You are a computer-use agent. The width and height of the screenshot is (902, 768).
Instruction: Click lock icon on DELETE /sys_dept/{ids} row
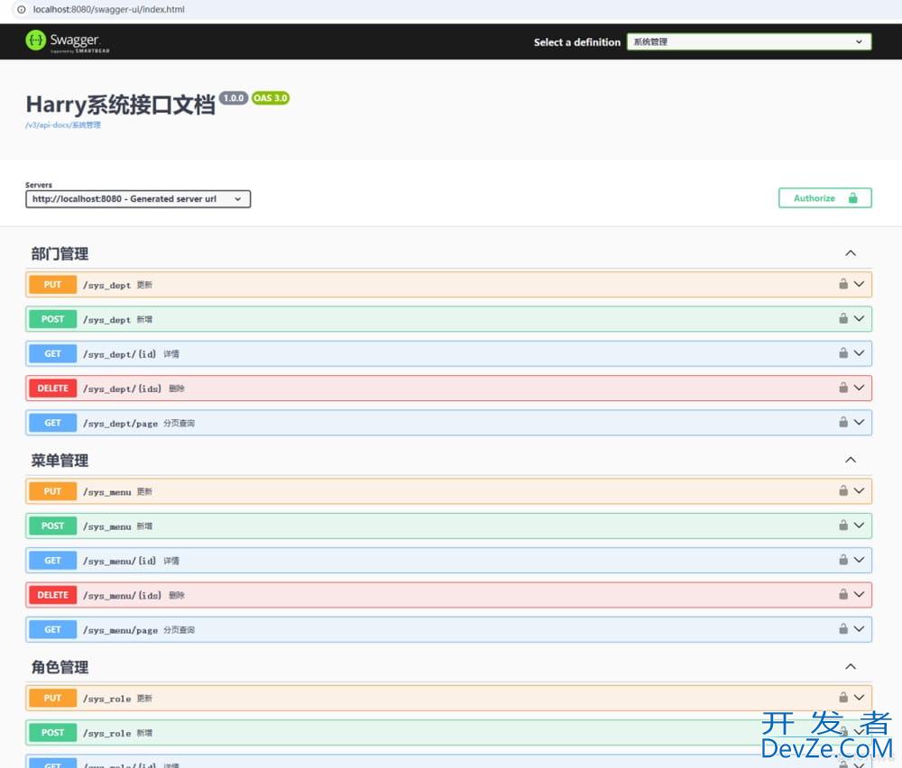click(x=843, y=387)
